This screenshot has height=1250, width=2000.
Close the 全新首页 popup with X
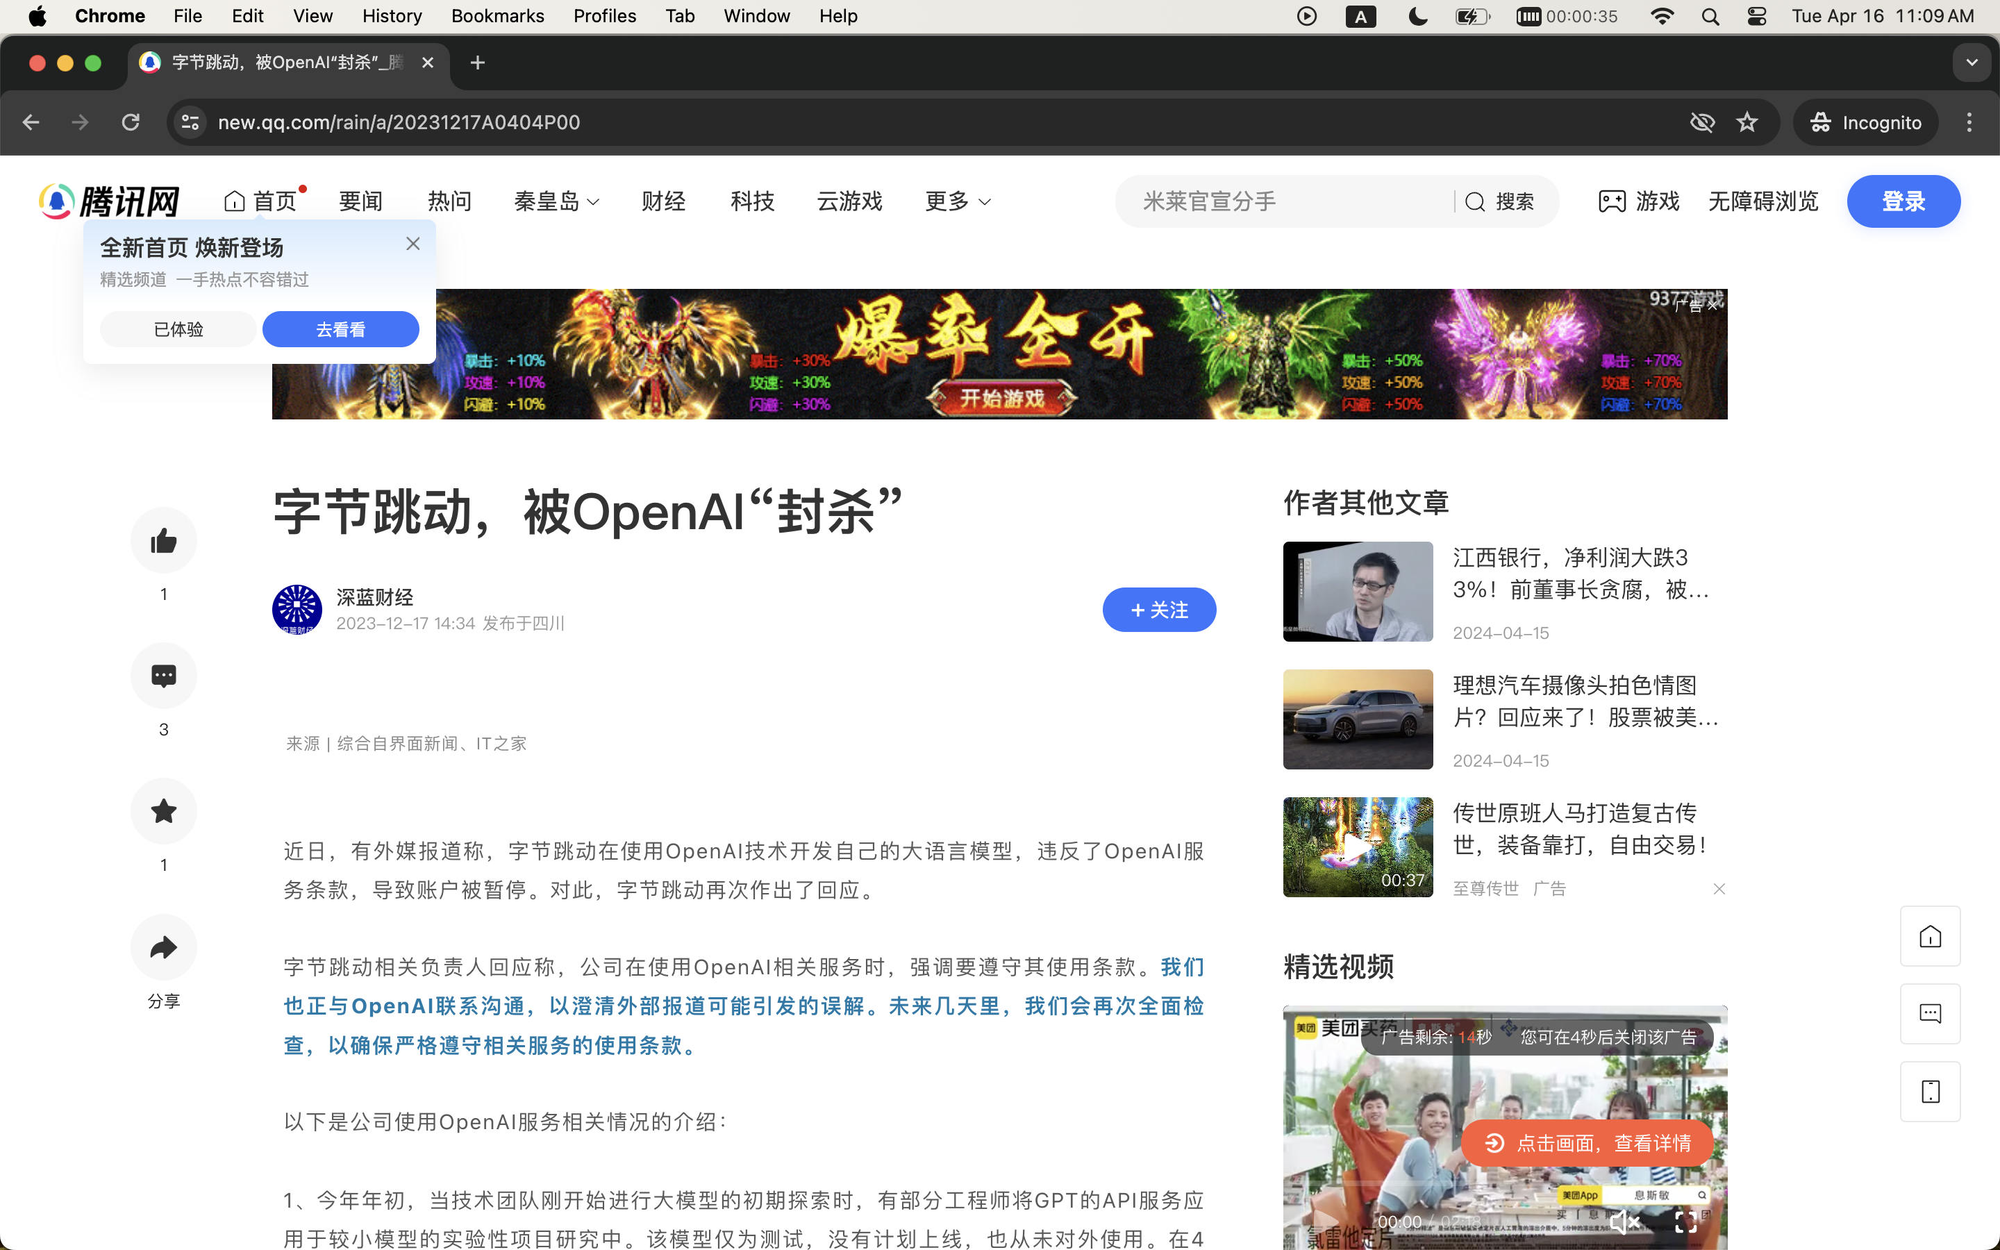(413, 244)
